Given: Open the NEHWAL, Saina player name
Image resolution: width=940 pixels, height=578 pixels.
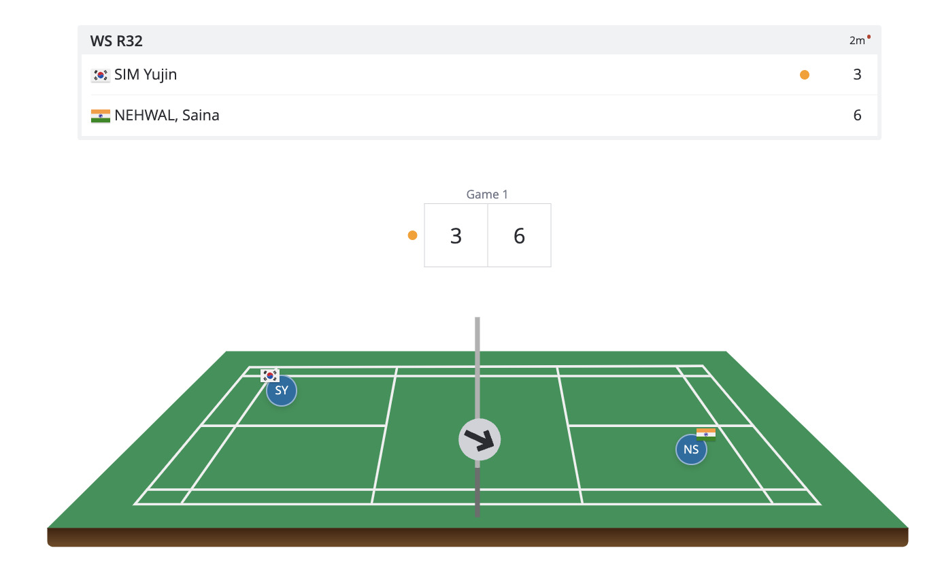Looking at the screenshot, I should (x=167, y=116).
